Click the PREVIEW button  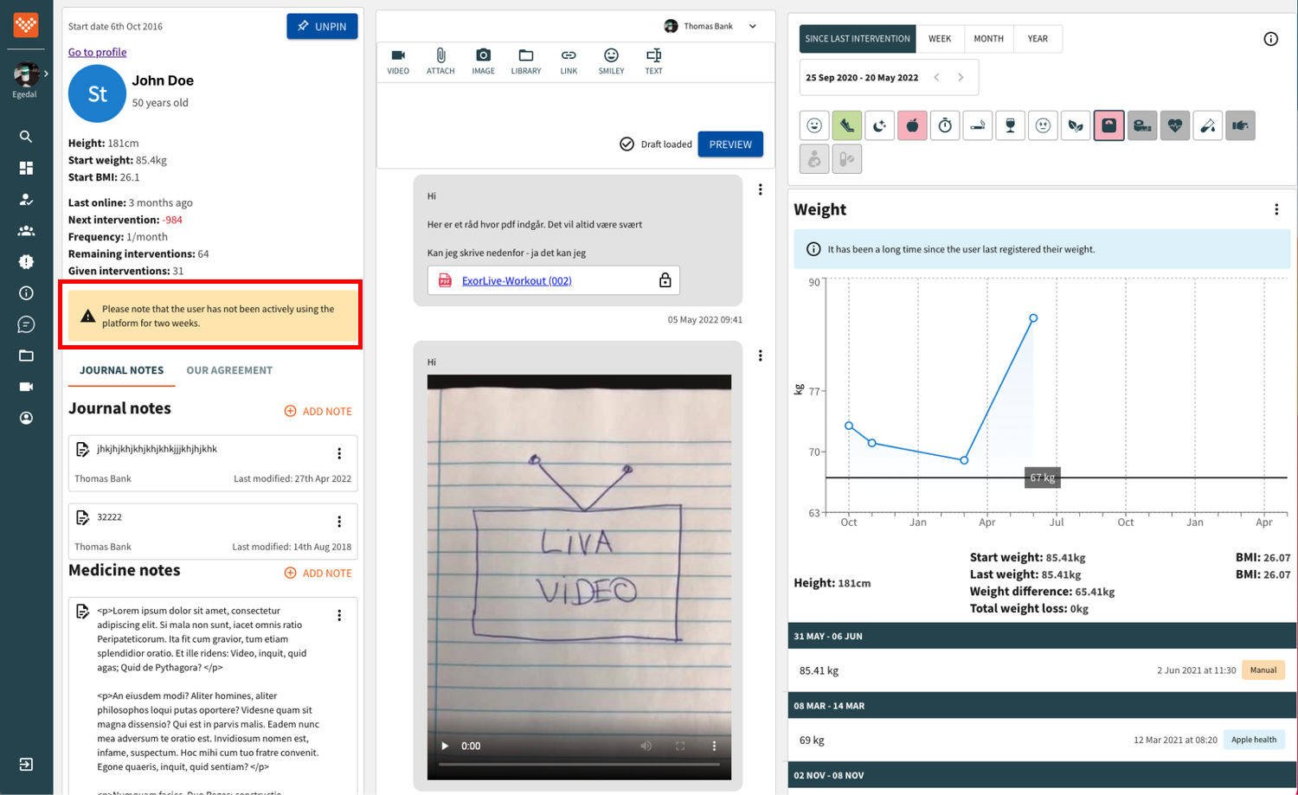[730, 144]
